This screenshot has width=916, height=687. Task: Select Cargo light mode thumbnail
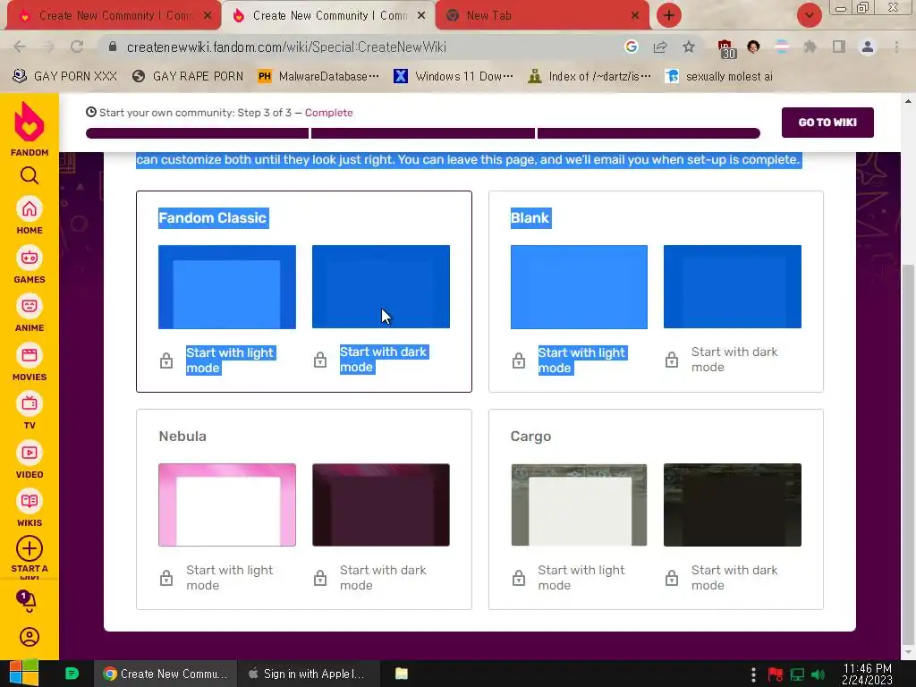coord(579,505)
